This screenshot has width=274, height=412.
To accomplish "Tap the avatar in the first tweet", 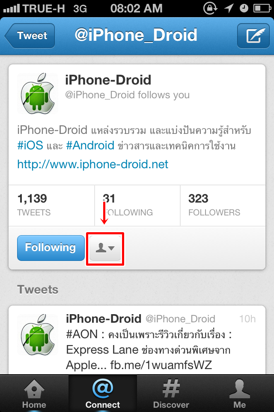I will click(x=38, y=334).
